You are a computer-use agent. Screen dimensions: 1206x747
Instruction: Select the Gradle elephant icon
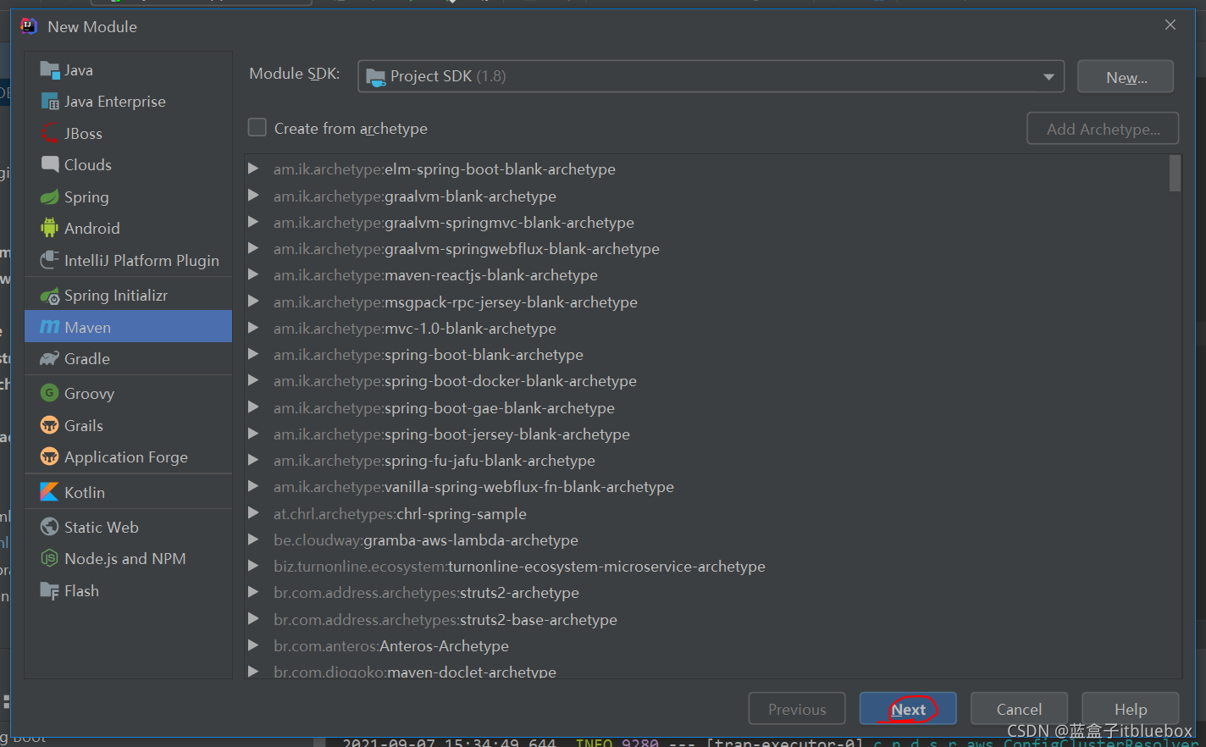tap(49, 359)
